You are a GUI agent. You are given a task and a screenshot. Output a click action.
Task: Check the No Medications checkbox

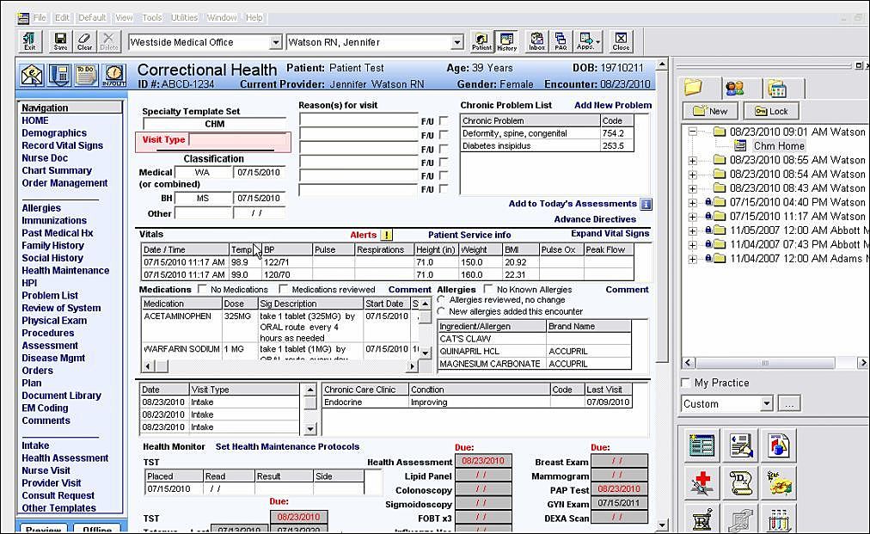[x=202, y=290]
